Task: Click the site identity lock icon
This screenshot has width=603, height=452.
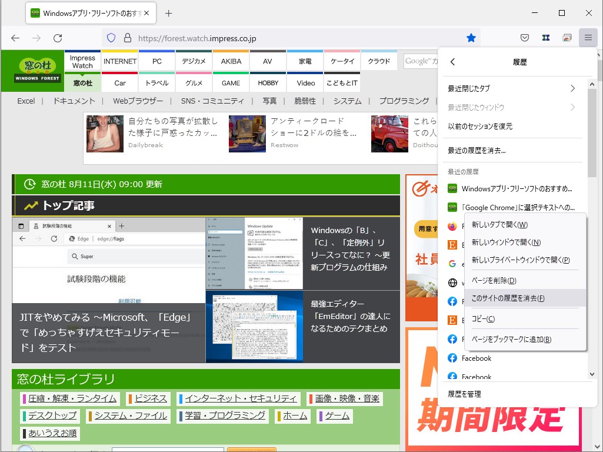Action: (x=127, y=38)
